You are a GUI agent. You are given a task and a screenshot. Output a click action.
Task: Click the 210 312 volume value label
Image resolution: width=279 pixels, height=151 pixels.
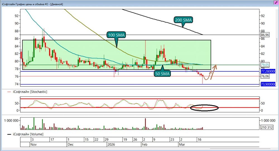[x=267, y=127]
